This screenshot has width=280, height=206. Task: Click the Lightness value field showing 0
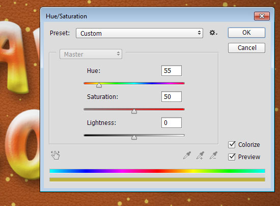tap(172, 123)
